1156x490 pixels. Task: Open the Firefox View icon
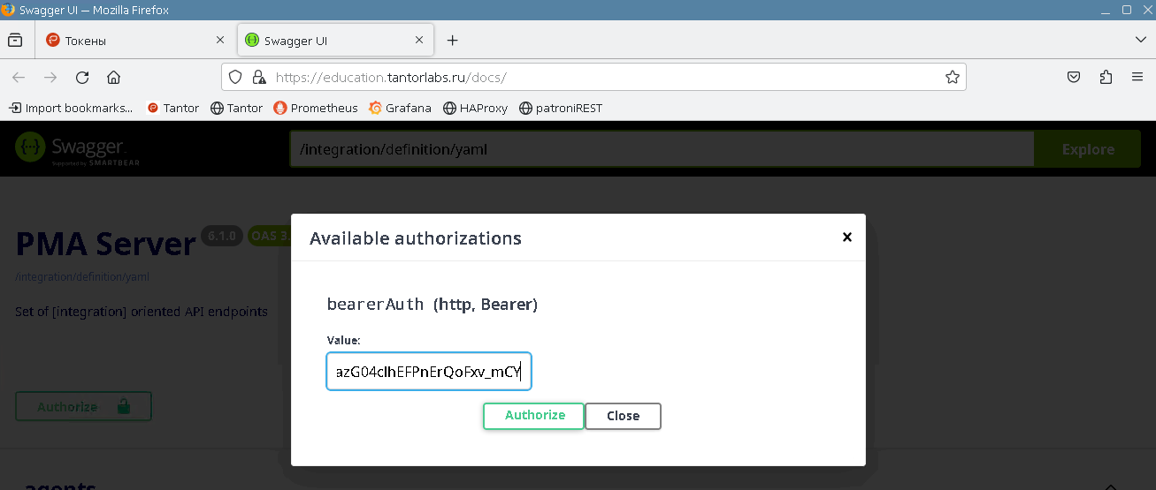click(15, 41)
